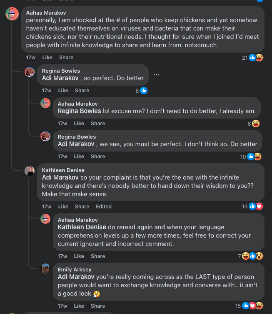View reactions on the comment with 21 reactions

coord(252,58)
